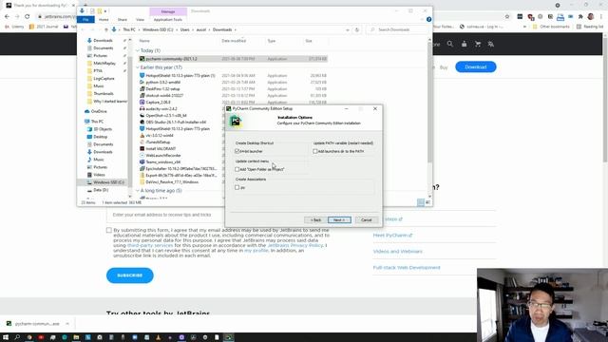Image resolution: width=608 pixels, height=342 pixels.
Task: Refresh the Explorer Downloads folder
Action: pyautogui.click(x=357, y=29)
